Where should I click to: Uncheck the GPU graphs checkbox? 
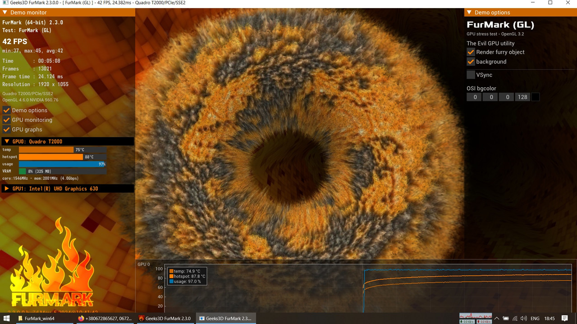tap(6, 129)
